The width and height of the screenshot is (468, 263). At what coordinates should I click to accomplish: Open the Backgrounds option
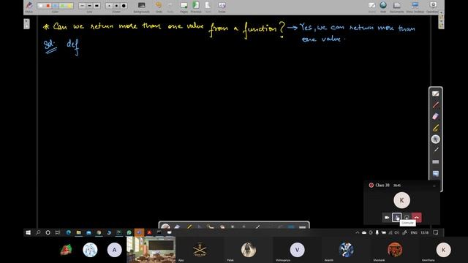click(x=141, y=7)
